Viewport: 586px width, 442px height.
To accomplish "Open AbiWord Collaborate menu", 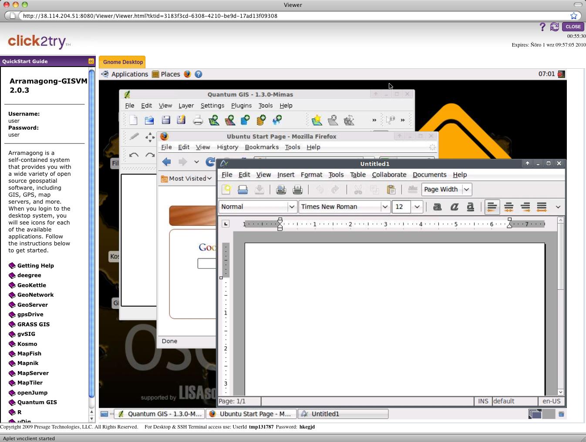I will (x=389, y=175).
